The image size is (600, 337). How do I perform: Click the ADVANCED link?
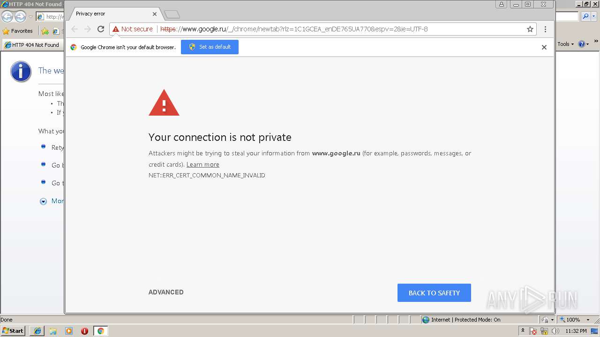pyautogui.click(x=166, y=292)
